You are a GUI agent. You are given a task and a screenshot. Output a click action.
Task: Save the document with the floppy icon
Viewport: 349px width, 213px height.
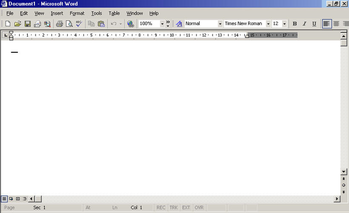coord(28,23)
